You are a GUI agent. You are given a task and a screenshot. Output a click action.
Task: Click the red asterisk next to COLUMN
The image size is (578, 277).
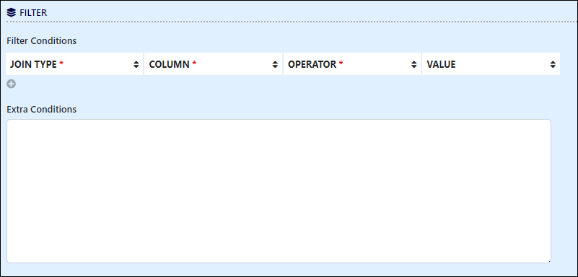(194, 63)
